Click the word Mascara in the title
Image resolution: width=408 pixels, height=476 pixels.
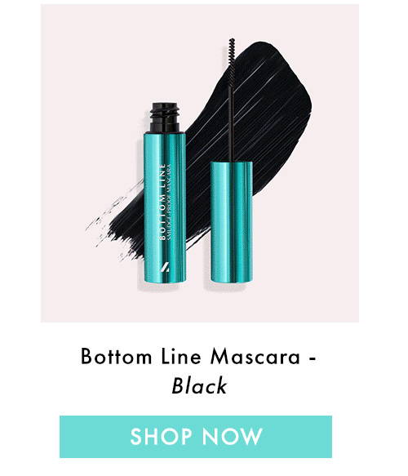[x=255, y=357]
